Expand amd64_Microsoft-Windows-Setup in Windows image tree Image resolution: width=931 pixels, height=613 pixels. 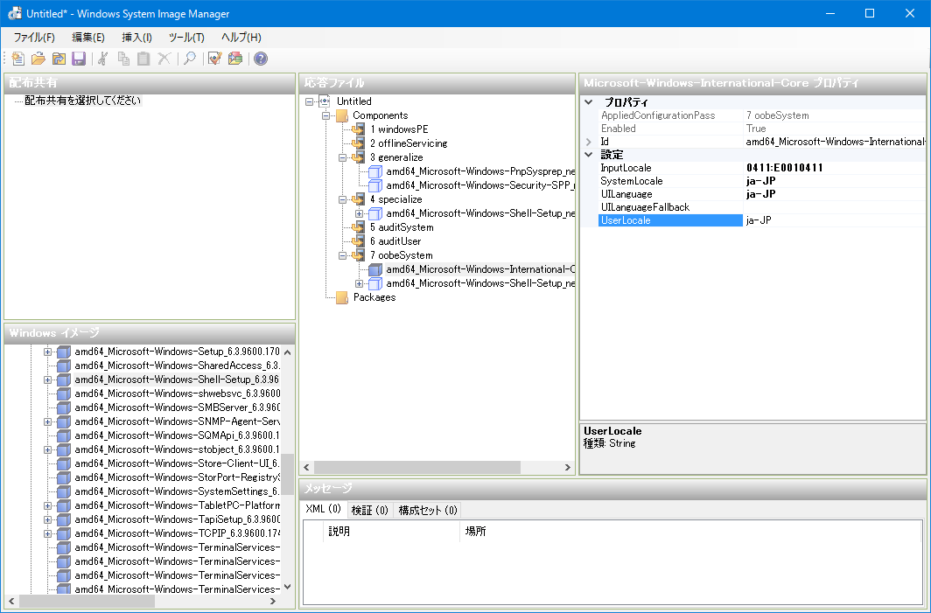pos(47,352)
